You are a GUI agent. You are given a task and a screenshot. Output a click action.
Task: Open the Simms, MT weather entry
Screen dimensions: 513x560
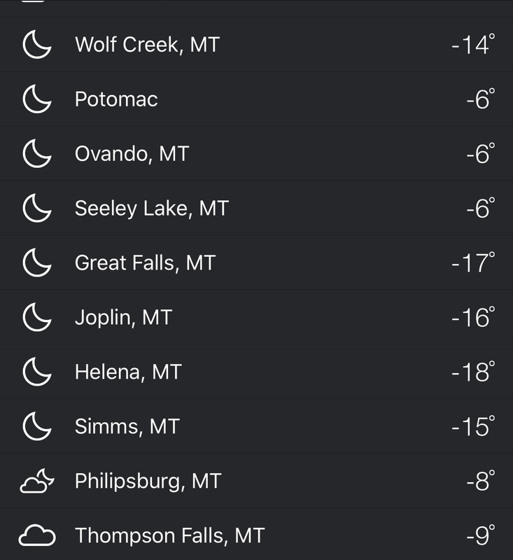[x=256, y=426]
